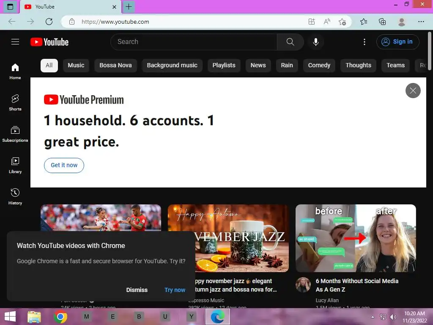
Task: Open File Explorer from taskbar
Action: (x=34, y=317)
